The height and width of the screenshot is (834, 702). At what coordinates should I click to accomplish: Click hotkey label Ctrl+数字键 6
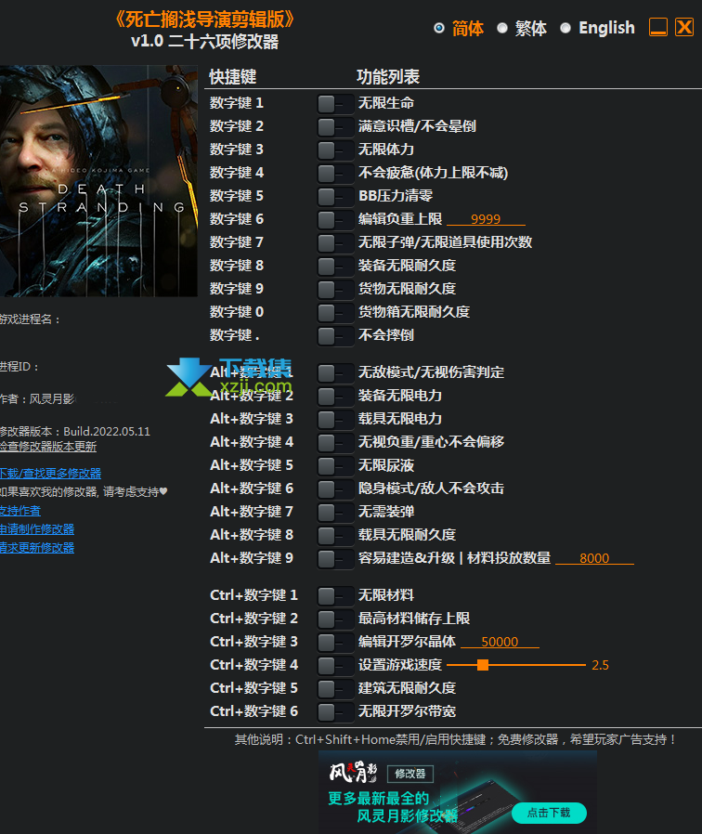pyautogui.click(x=254, y=711)
